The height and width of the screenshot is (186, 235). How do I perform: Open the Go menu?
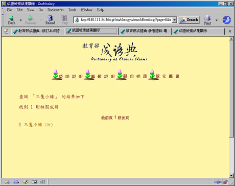(41, 10)
